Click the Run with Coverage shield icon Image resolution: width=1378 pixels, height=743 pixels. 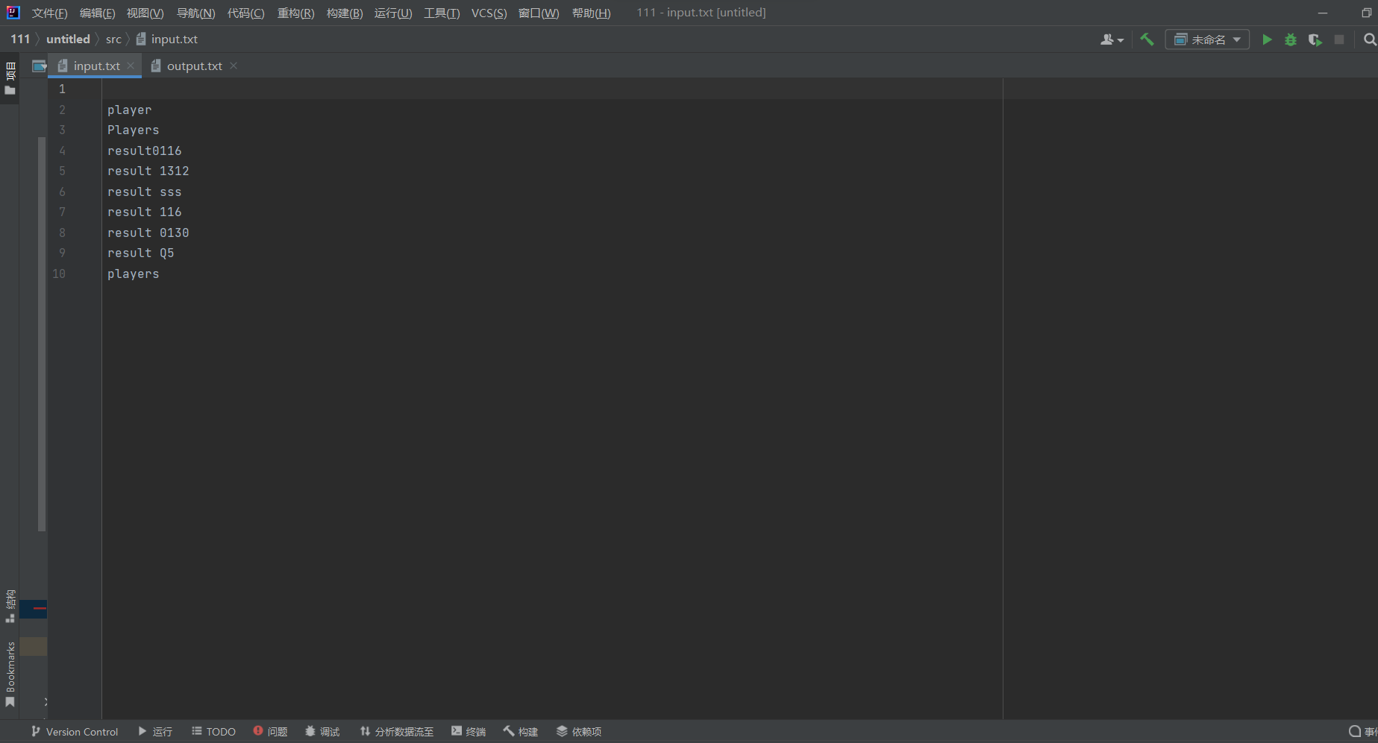point(1315,39)
